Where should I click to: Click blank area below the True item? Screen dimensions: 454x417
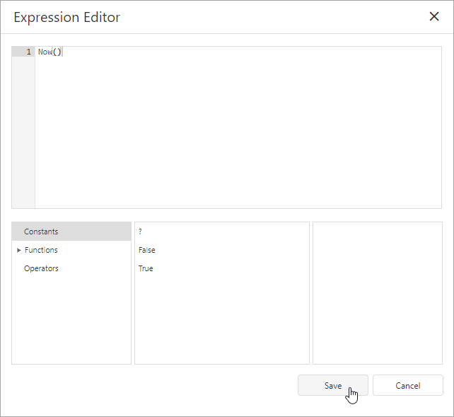(x=221, y=319)
